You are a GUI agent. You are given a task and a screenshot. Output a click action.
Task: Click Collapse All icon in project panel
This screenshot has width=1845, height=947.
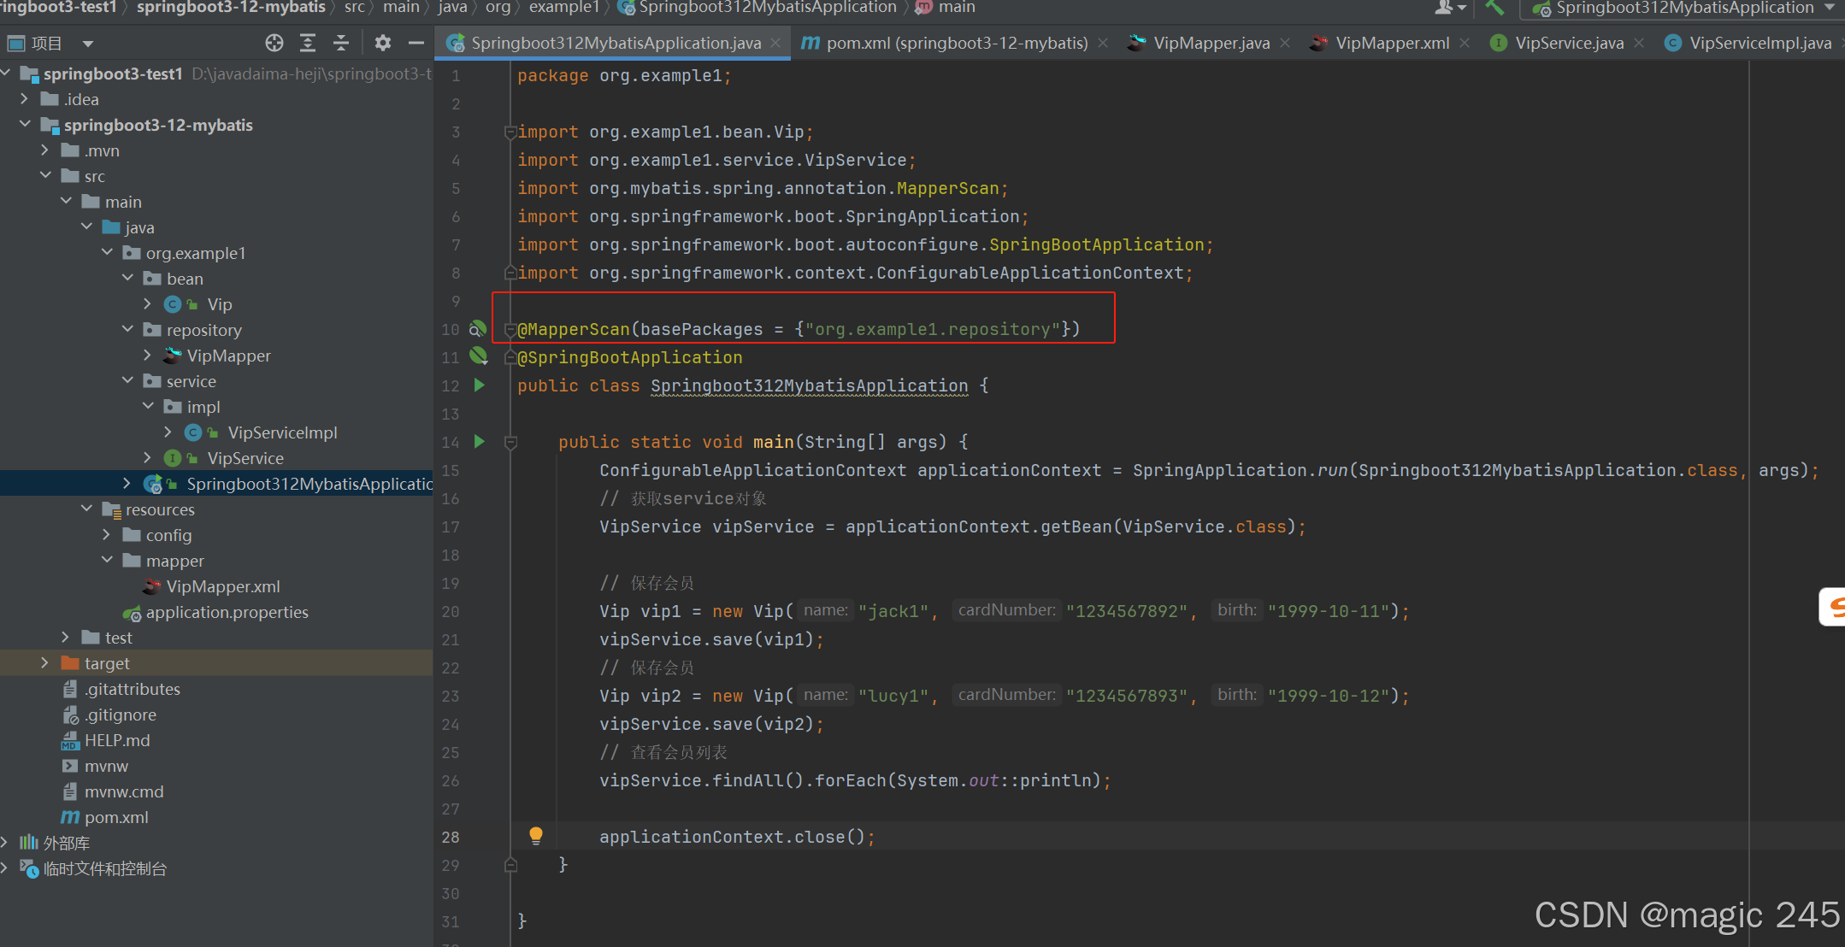(341, 43)
